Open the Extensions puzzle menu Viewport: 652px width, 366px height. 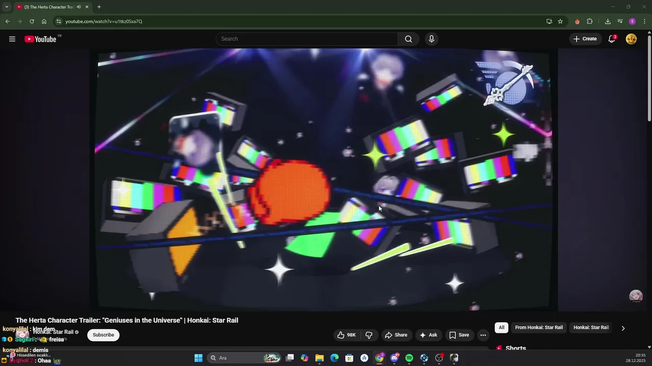click(x=590, y=21)
